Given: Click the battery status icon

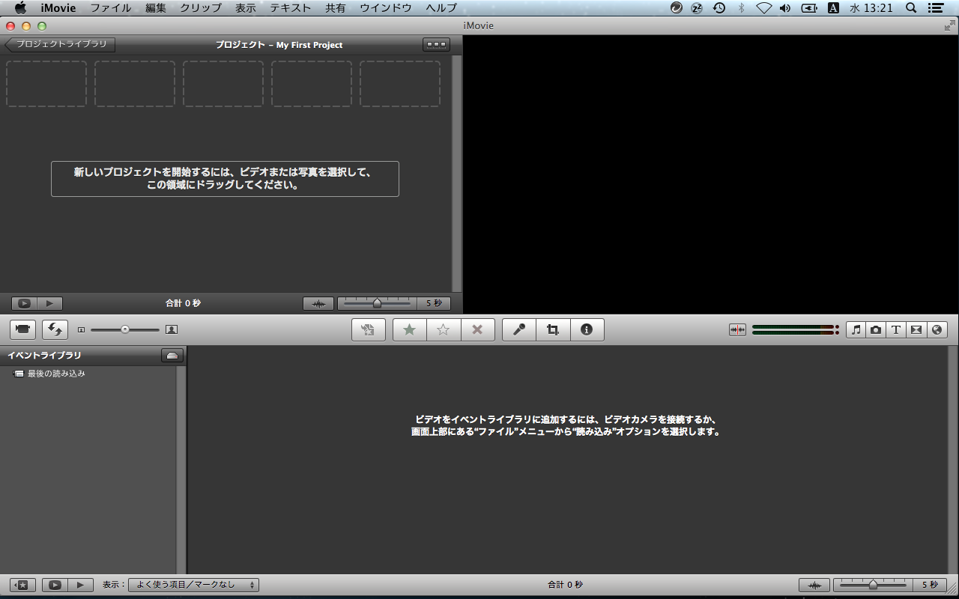Looking at the screenshot, I should click(x=809, y=8).
